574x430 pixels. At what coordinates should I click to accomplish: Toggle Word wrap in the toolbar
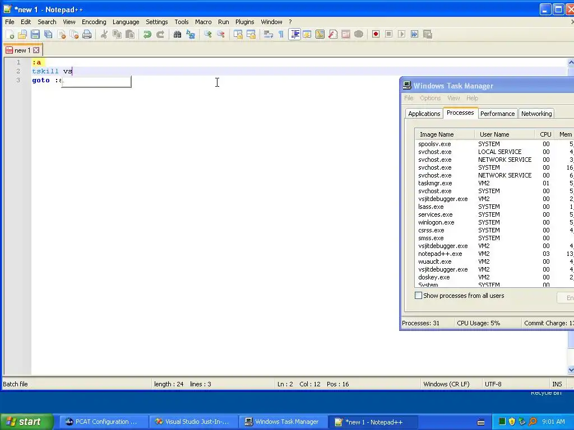[269, 34]
